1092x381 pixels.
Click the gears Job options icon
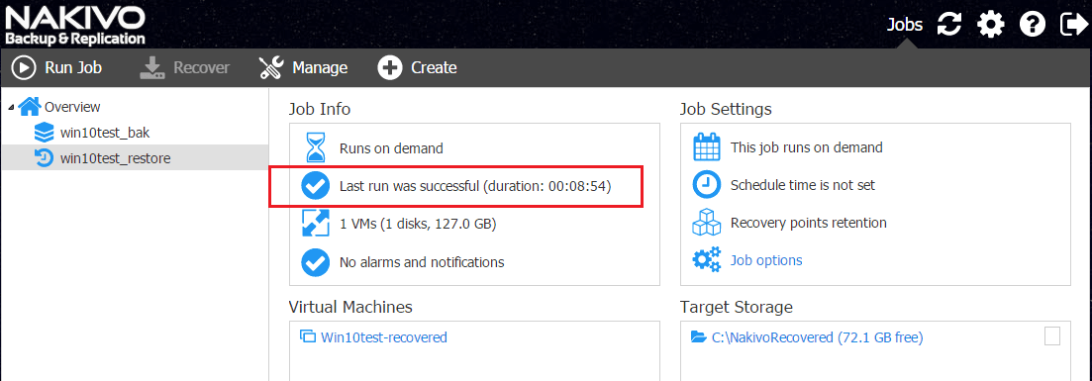point(706,260)
